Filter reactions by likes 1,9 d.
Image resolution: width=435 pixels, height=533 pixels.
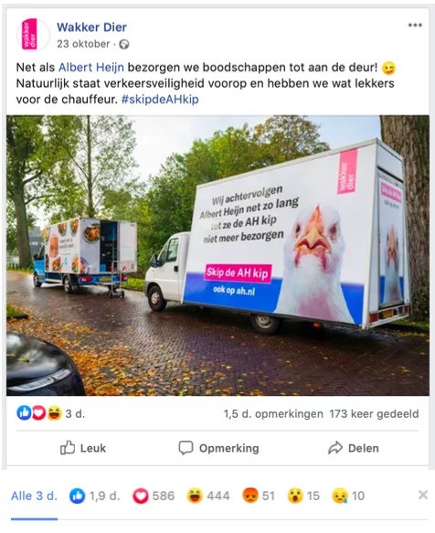[95, 496]
